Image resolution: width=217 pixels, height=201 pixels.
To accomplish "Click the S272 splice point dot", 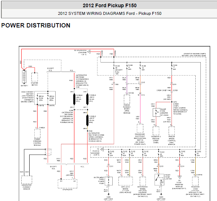I will click(x=172, y=102).
